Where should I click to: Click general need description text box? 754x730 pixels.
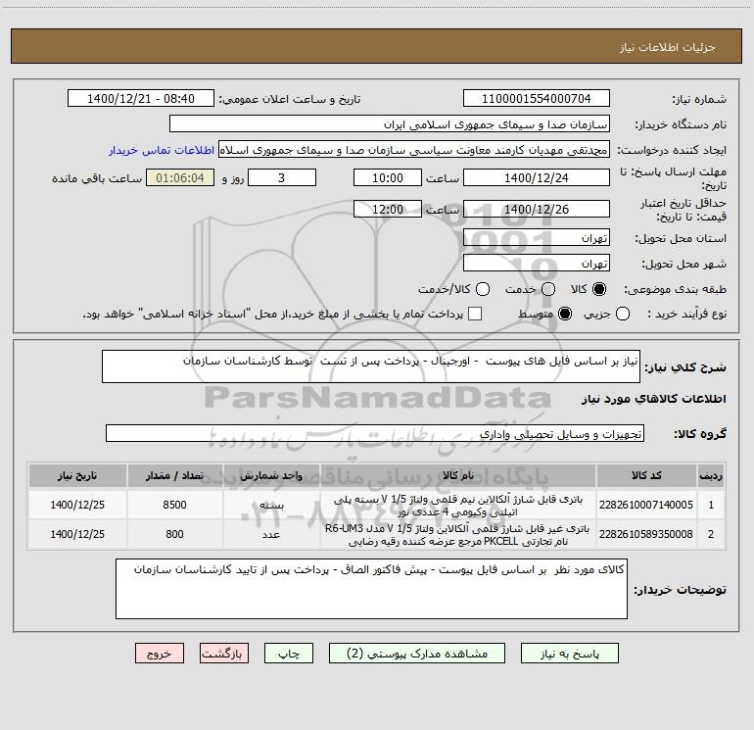coord(371,366)
